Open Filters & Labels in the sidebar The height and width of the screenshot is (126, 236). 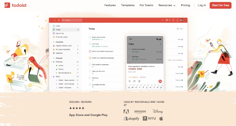point(66,37)
